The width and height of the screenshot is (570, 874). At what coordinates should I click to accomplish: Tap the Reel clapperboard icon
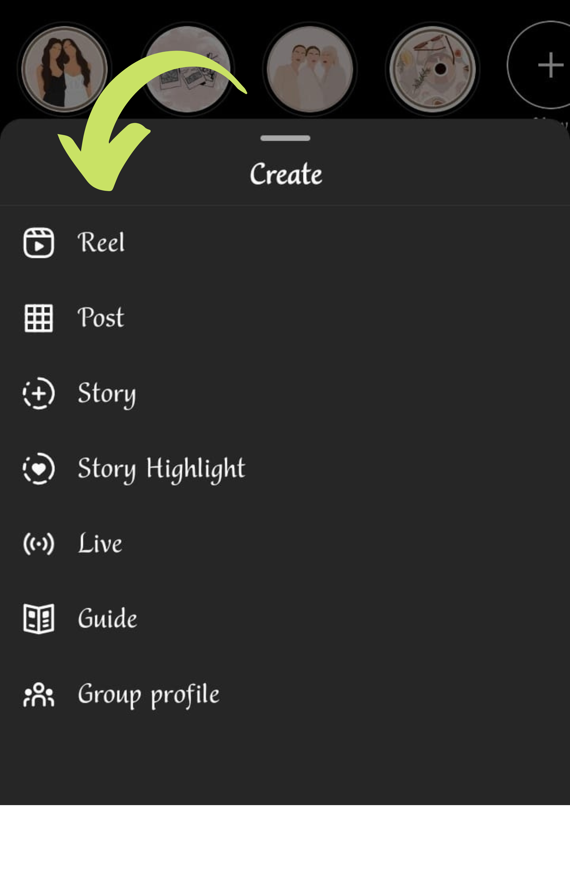39,243
